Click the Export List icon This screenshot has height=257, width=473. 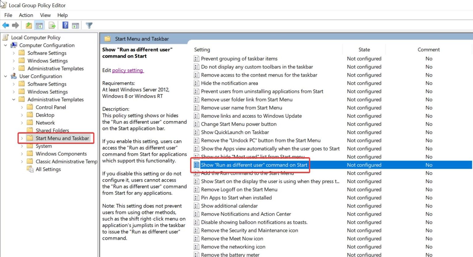click(x=52, y=25)
